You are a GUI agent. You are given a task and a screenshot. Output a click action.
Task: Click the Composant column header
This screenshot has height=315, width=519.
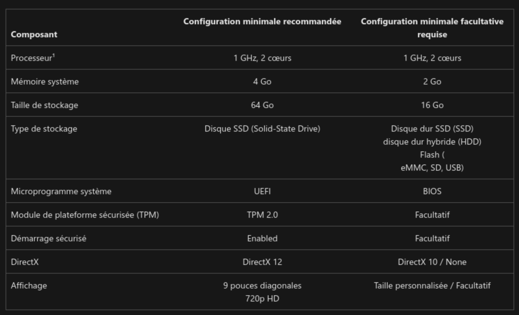34,34
